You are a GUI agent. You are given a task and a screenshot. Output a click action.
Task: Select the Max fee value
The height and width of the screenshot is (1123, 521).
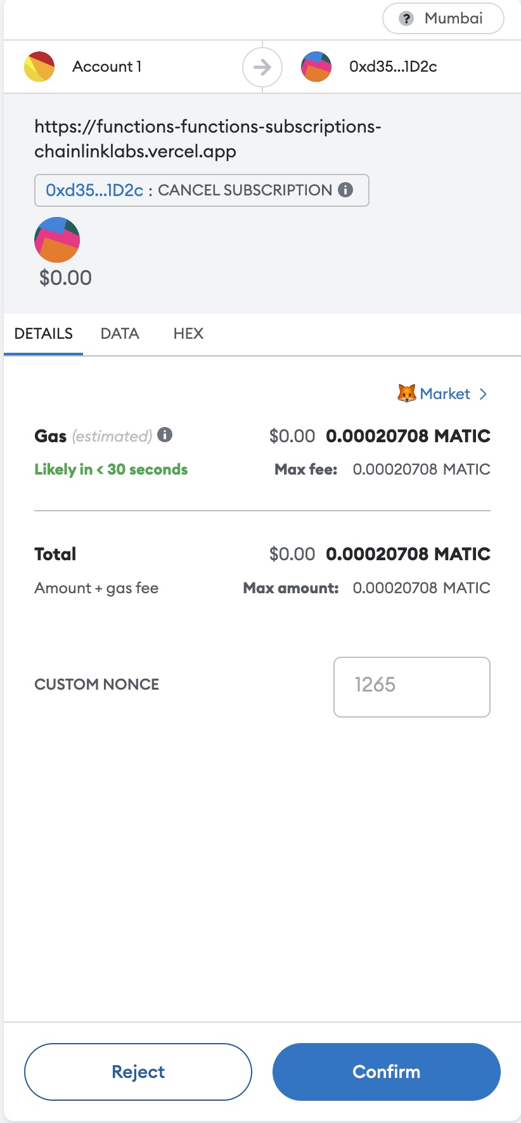tap(421, 469)
